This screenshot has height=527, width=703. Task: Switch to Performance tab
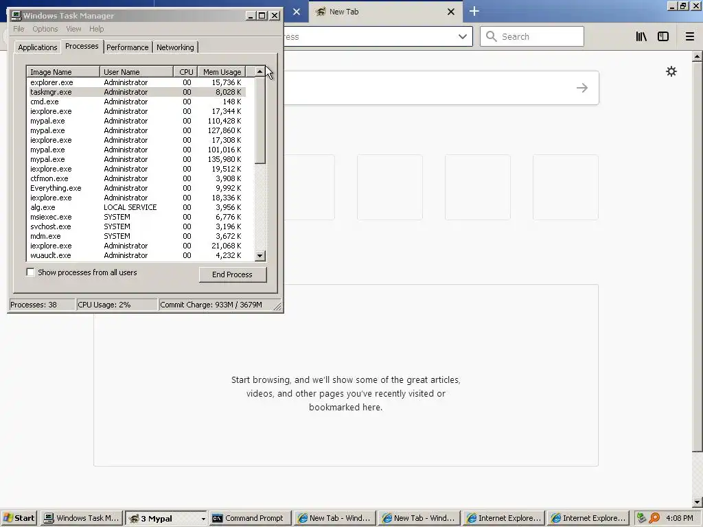click(127, 47)
